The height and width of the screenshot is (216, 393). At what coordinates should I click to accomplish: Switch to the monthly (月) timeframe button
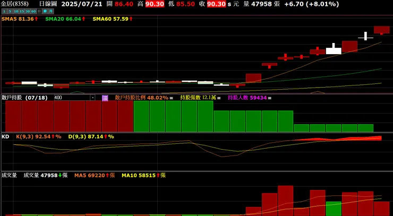coord(51,11)
